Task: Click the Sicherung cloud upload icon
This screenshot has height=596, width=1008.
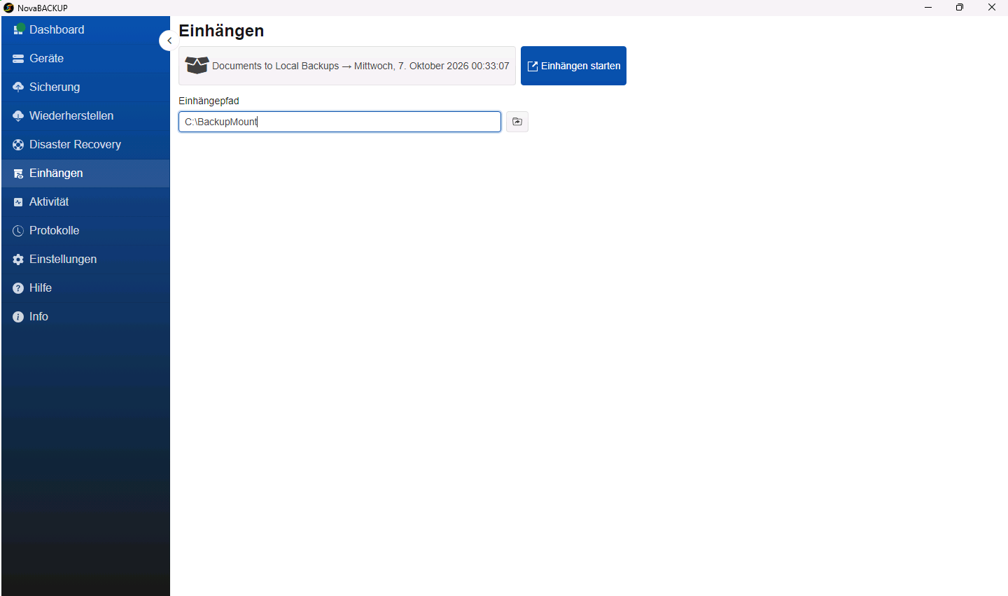Action: 18,87
